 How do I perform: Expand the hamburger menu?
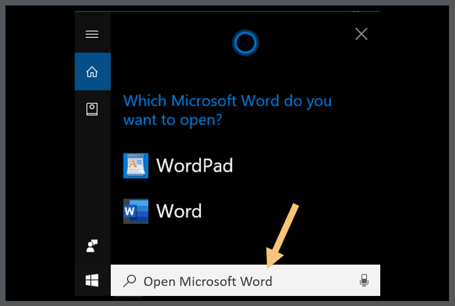92,34
